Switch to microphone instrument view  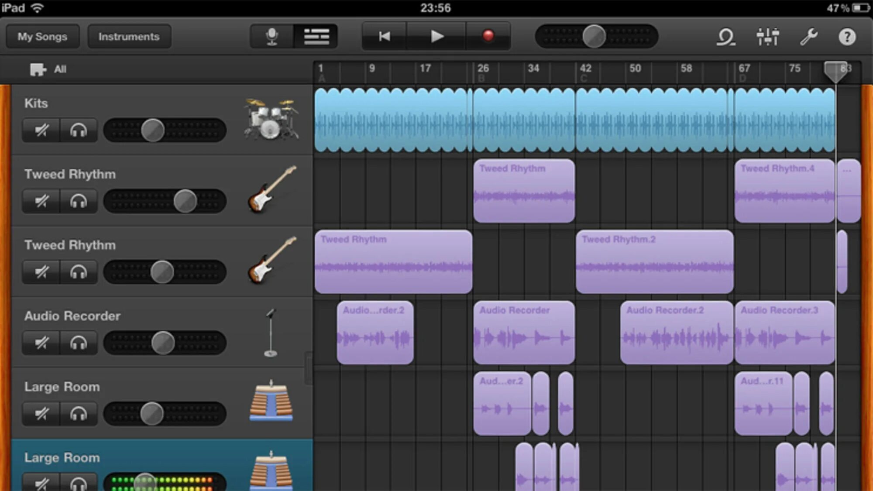pyautogui.click(x=272, y=36)
